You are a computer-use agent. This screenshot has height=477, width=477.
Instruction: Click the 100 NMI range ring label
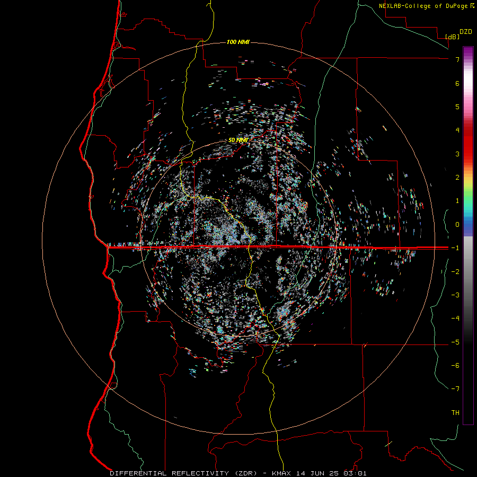(238, 42)
